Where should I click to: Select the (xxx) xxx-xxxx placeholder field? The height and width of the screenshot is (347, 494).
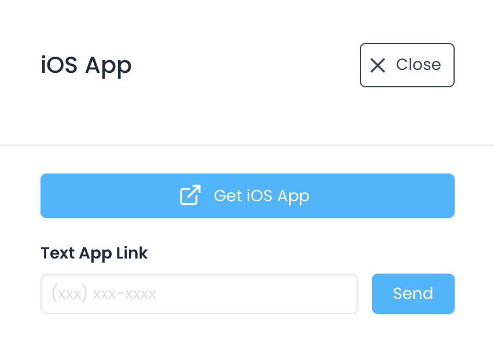point(199,294)
